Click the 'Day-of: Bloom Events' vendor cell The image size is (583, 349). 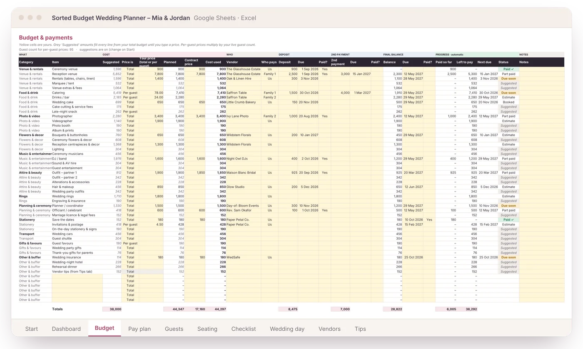pos(244,206)
